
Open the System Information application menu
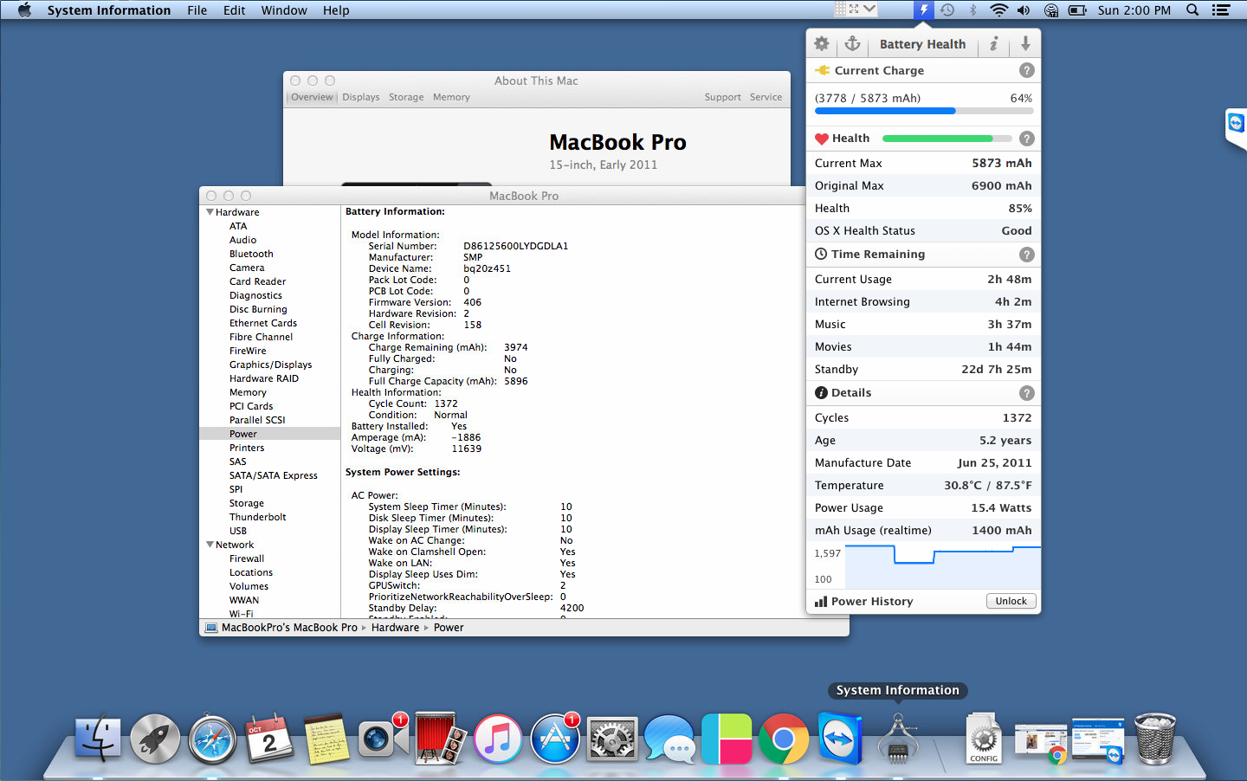pos(109,10)
